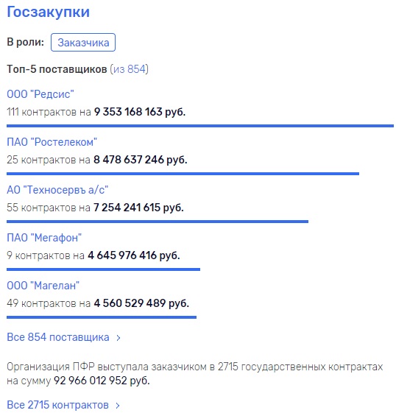The width and height of the screenshot is (396, 413).
Task: Click the Ростелеком contract amount bar
Action: pyautogui.click(x=183, y=174)
